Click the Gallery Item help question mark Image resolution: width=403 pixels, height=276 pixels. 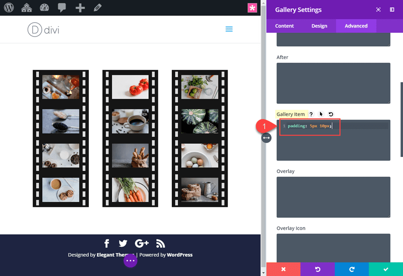click(x=311, y=114)
